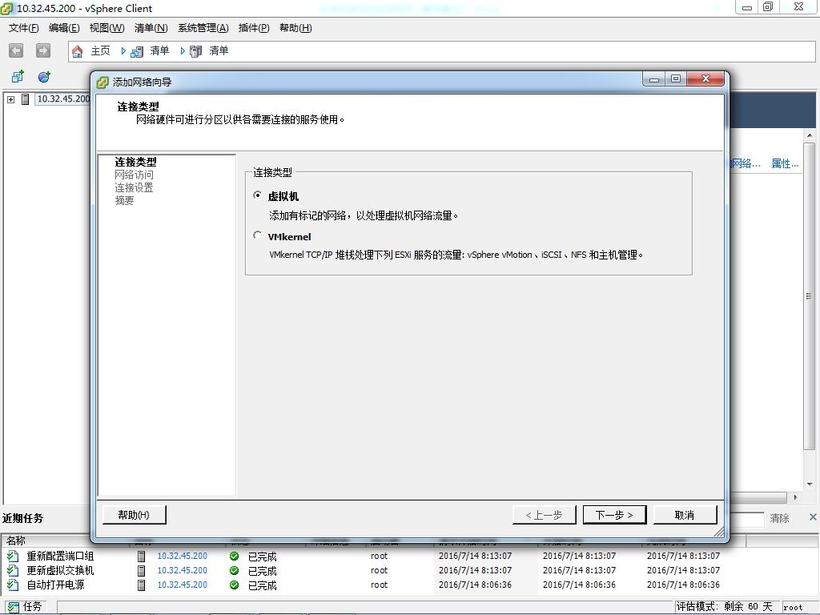Click green completed status icon for 自动打开电源

click(x=235, y=585)
